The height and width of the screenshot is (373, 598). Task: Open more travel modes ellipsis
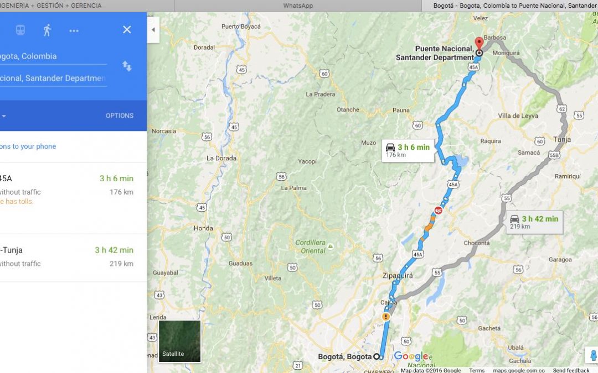coord(74,30)
